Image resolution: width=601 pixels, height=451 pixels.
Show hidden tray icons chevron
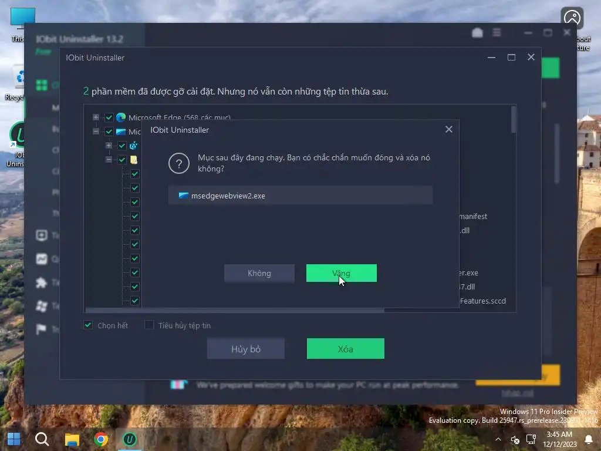point(498,439)
